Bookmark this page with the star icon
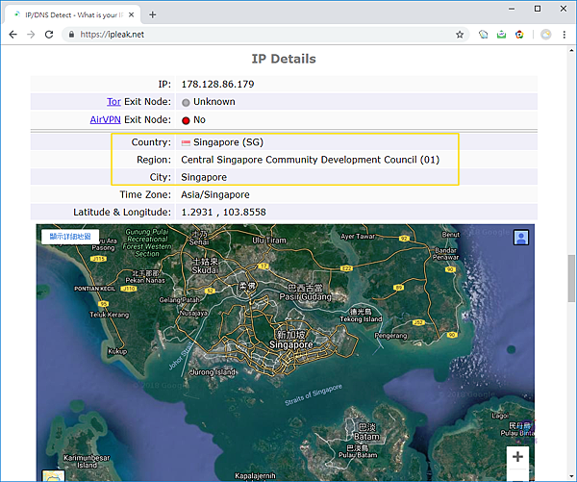 (460, 35)
